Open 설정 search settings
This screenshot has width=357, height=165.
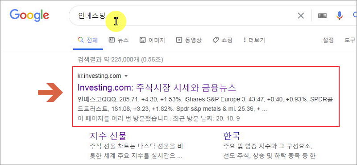click(328, 40)
